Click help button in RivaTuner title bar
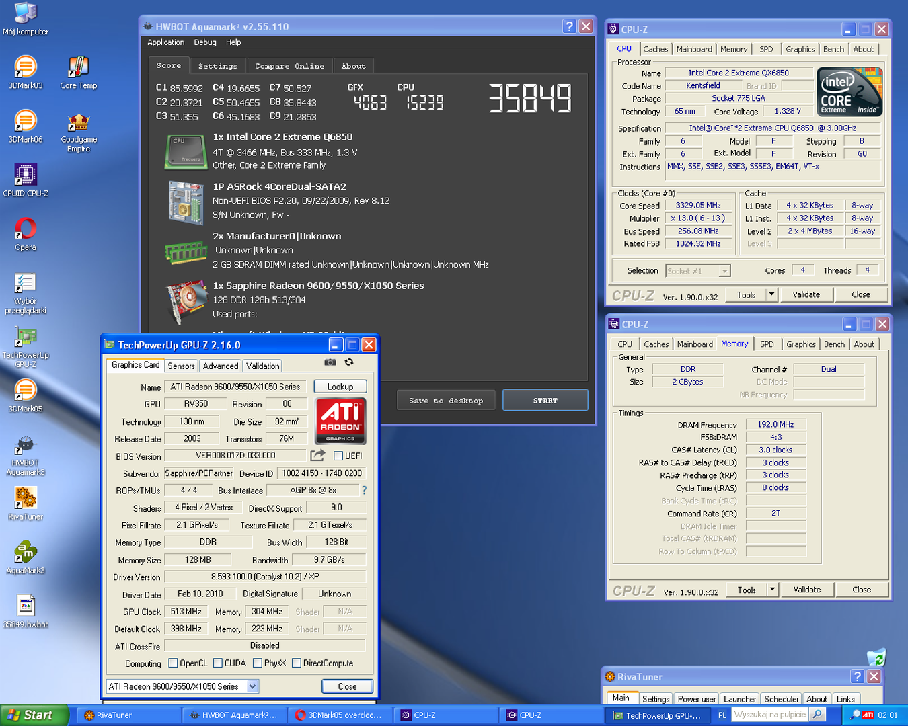This screenshot has height=726, width=908. click(x=858, y=676)
